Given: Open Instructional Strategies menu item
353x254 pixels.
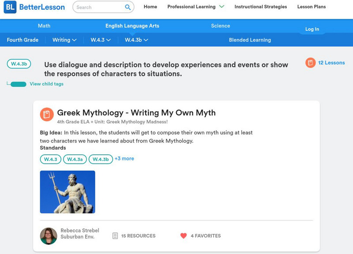Looking at the screenshot, I should click(260, 7).
